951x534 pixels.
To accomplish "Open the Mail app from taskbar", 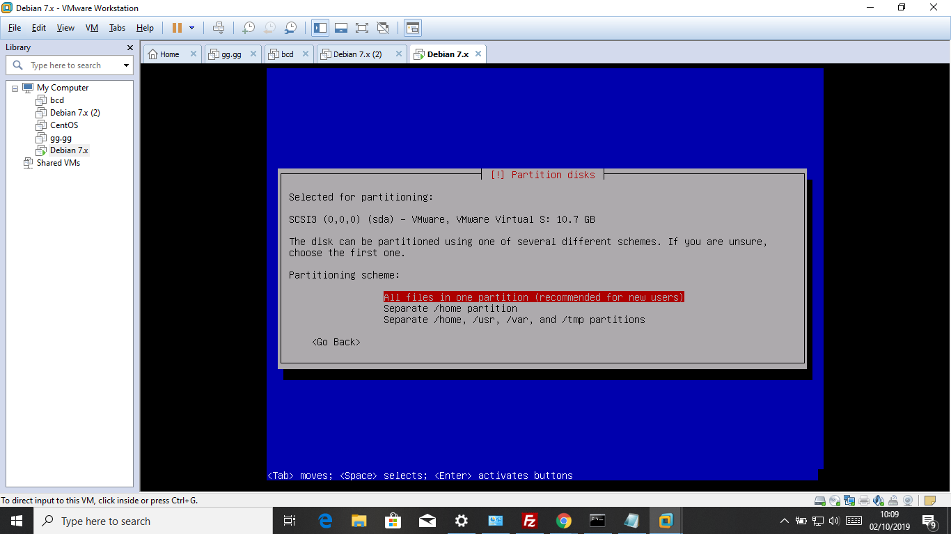I will coord(427,521).
